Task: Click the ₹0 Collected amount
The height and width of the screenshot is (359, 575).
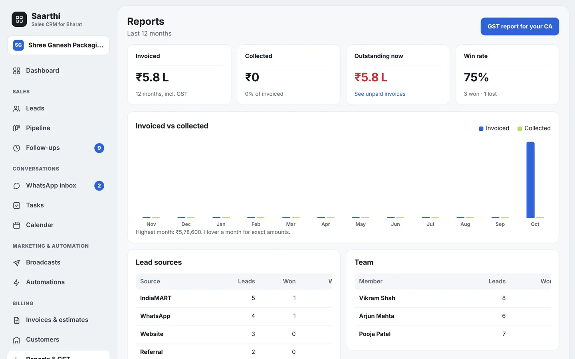Action: [x=252, y=77]
